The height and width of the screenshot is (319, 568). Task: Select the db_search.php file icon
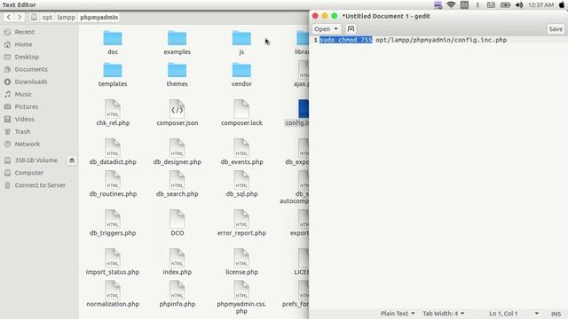pos(177,180)
